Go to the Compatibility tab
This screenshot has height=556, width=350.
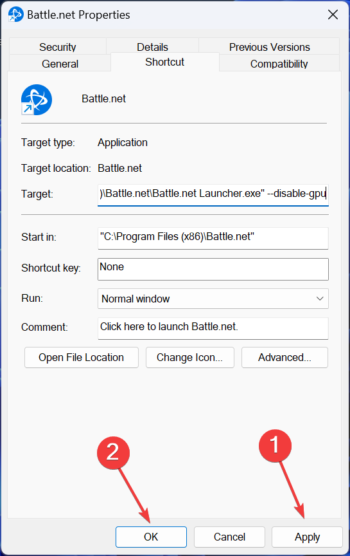[x=279, y=64]
